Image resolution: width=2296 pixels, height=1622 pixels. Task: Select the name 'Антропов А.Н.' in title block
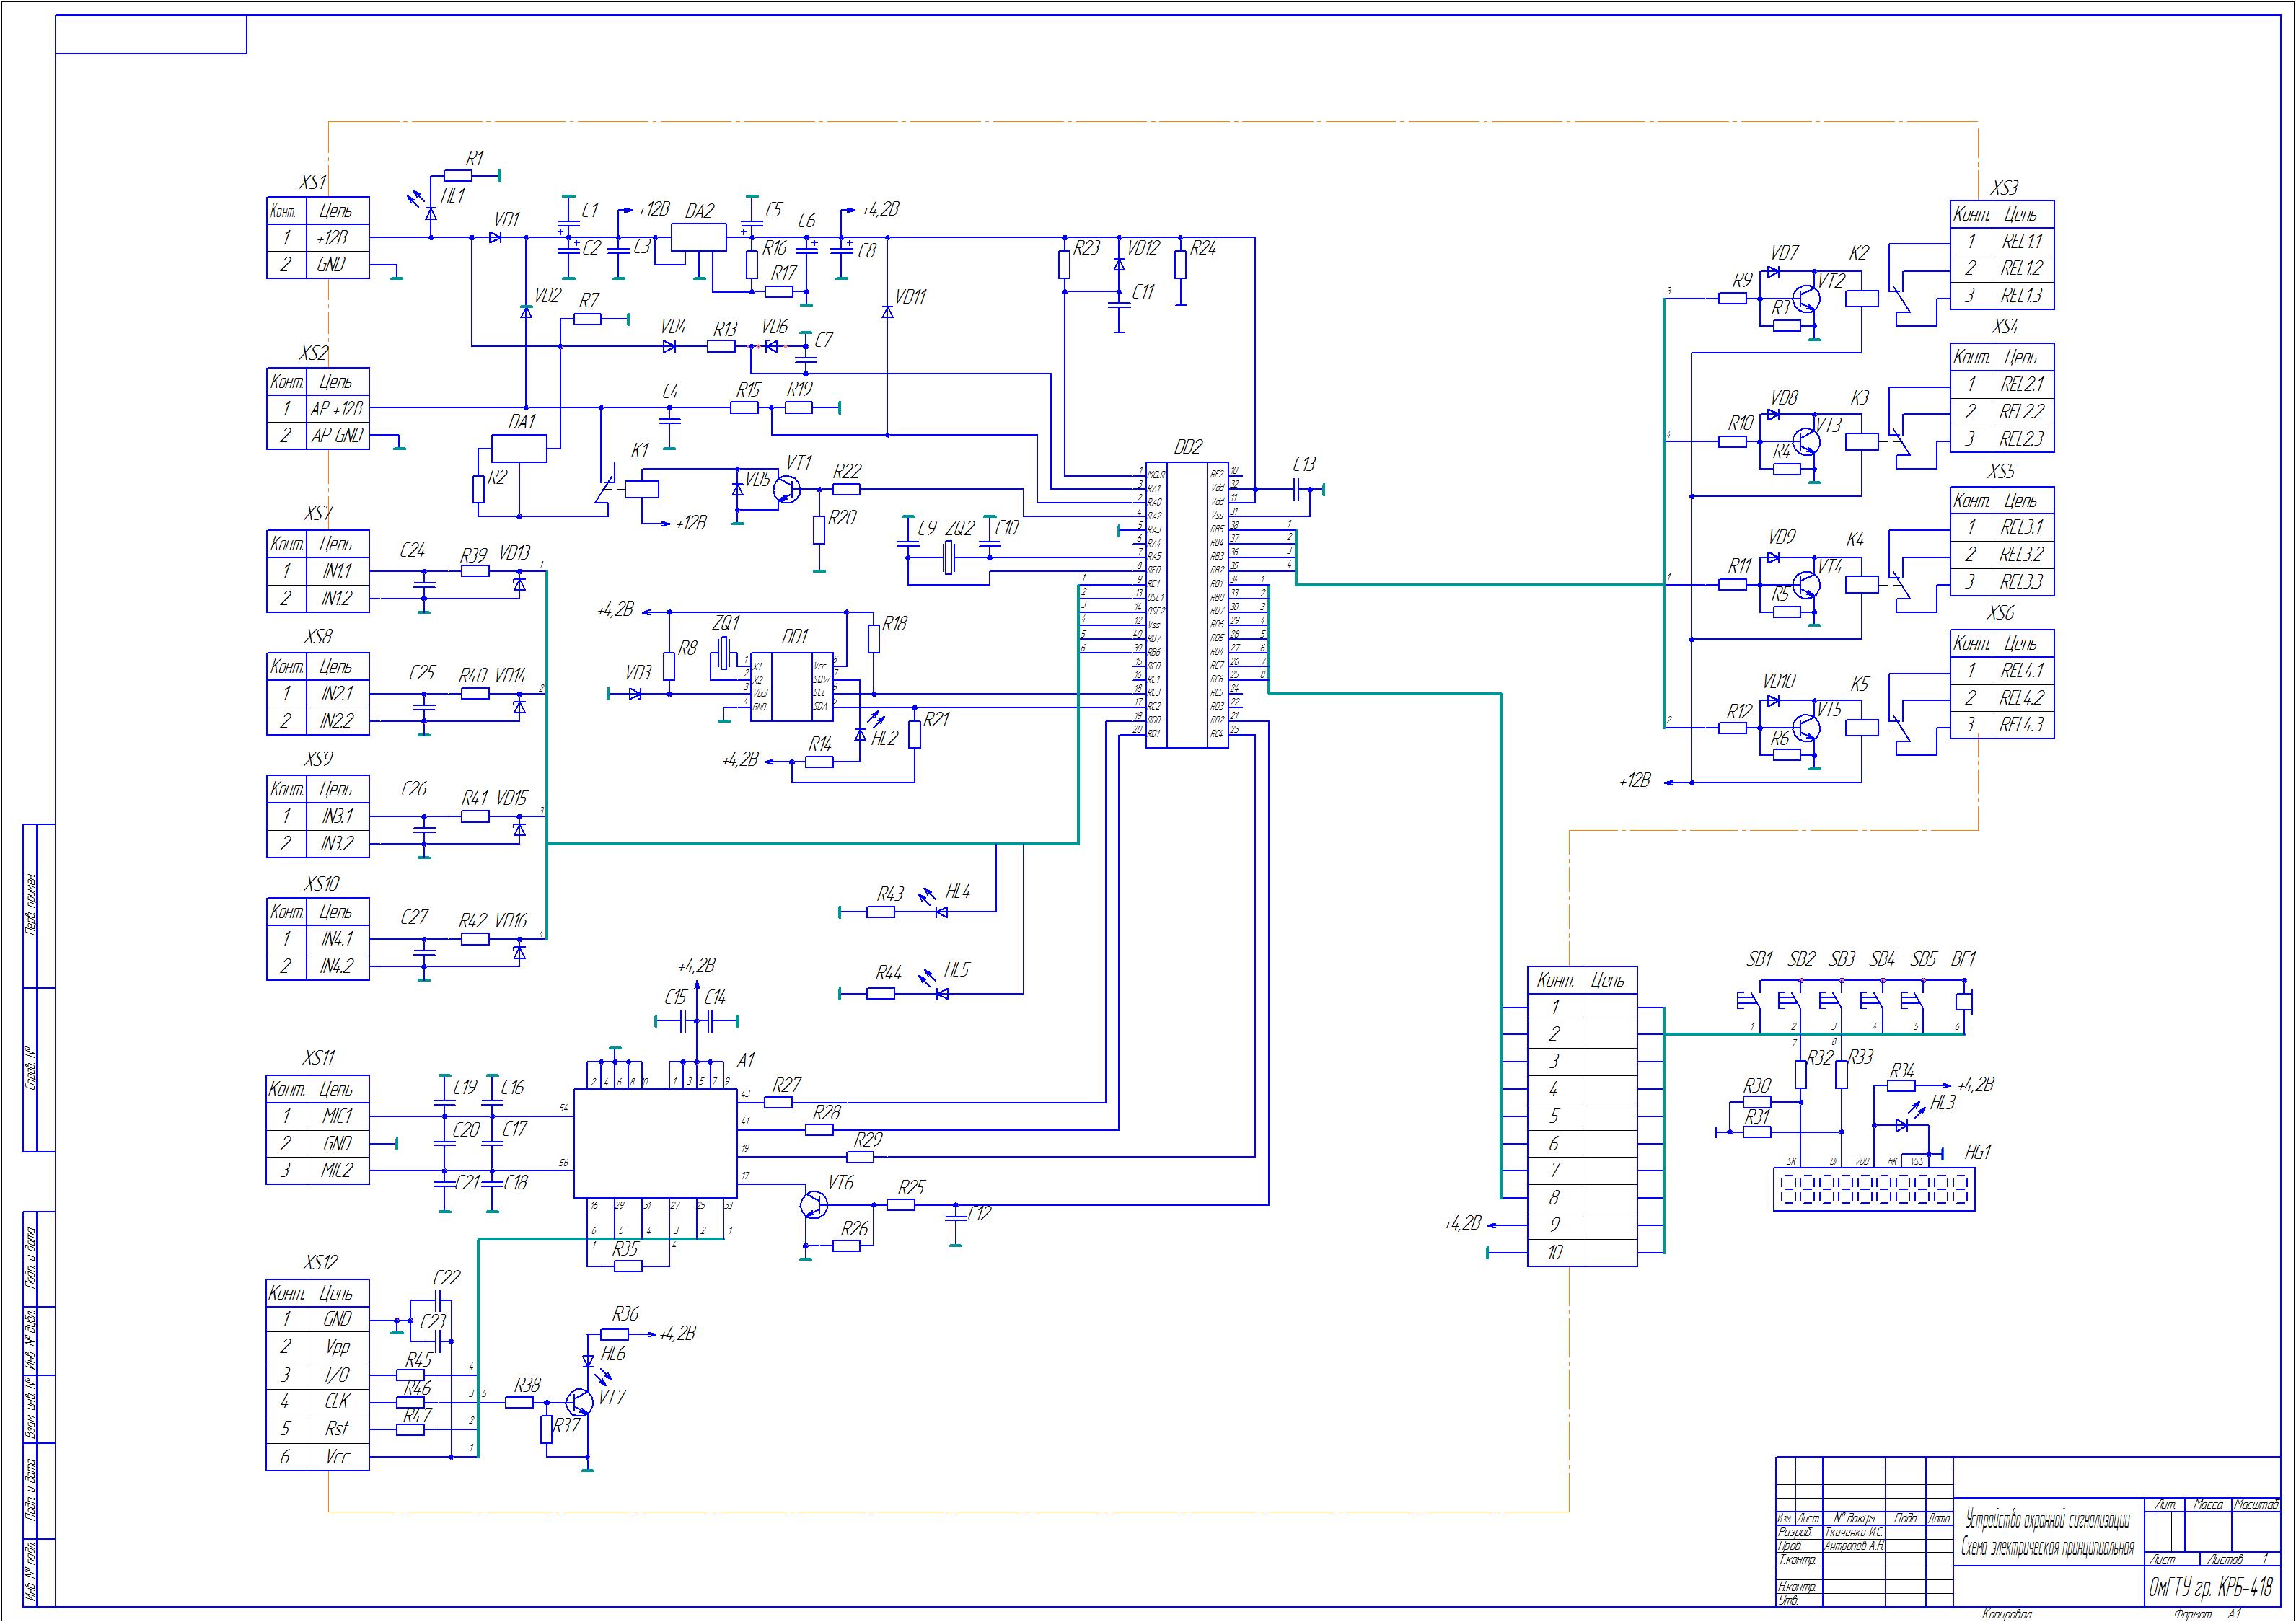tap(1854, 1545)
